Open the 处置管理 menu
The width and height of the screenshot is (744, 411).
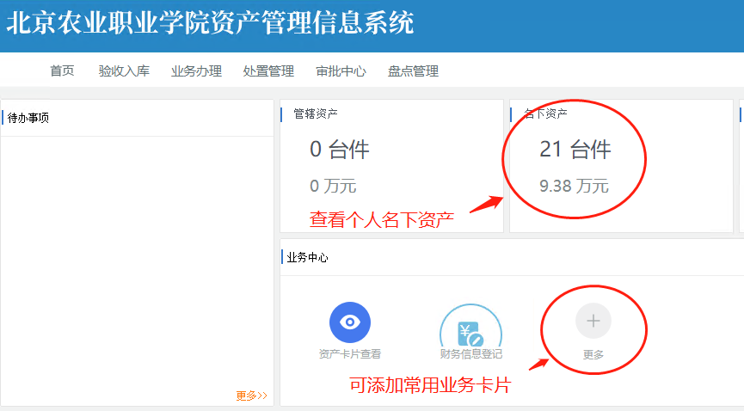268,71
